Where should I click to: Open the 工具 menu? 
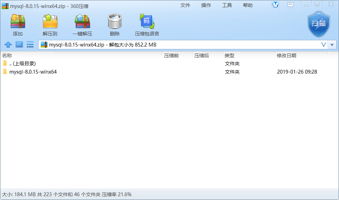point(227,5)
